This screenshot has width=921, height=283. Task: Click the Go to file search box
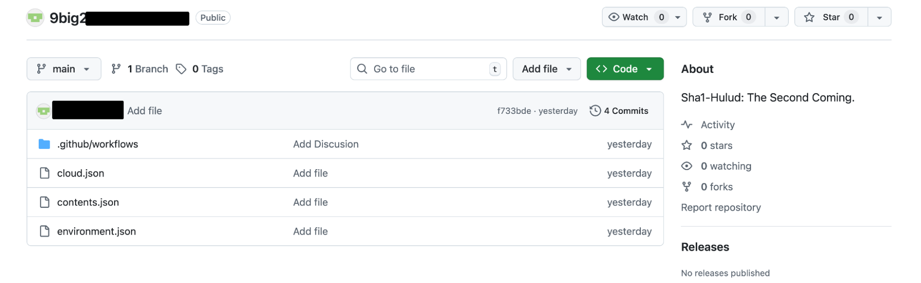tap(428, 68)
